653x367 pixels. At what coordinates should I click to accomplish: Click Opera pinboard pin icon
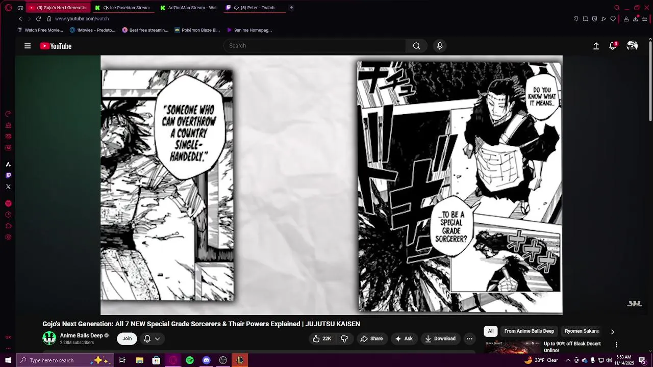click(x=576, y=19)
